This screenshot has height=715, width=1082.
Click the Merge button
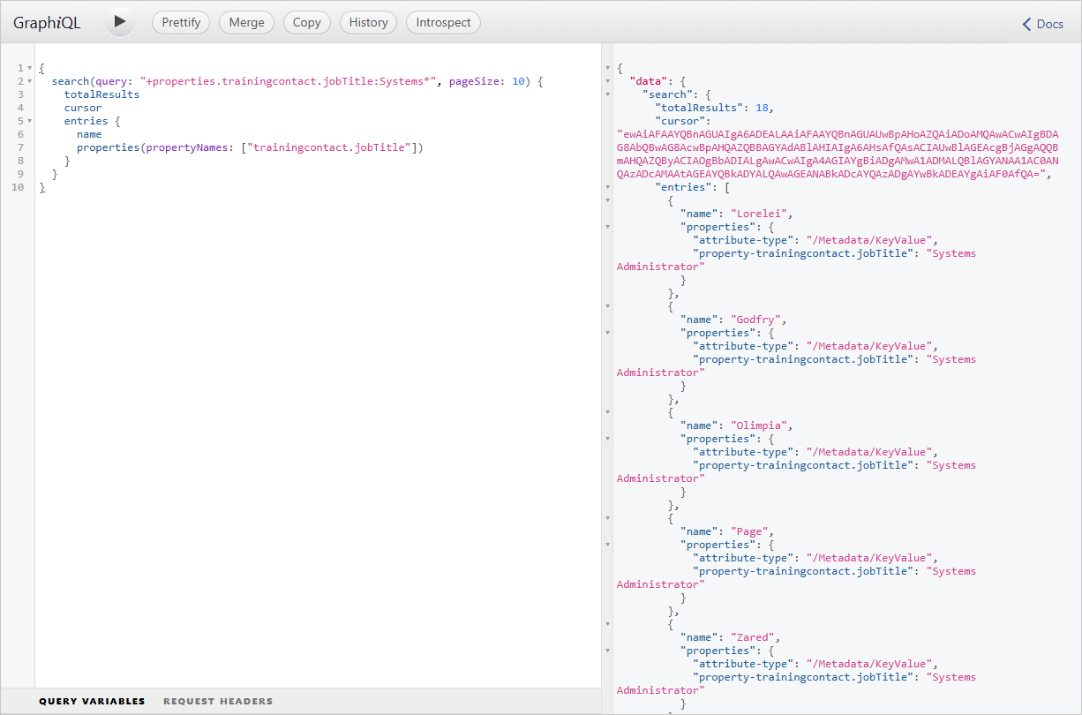click(246, 23)
